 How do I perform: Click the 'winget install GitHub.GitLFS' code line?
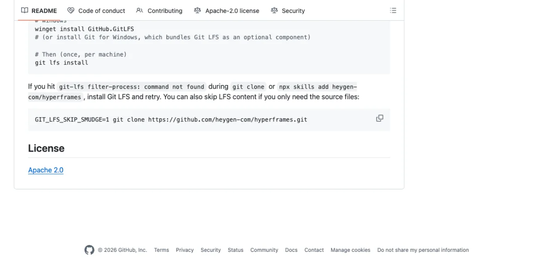click(84, 28)
